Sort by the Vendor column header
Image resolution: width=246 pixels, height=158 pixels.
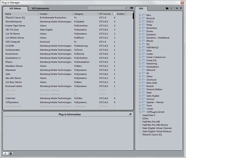[x=56, y=14]
